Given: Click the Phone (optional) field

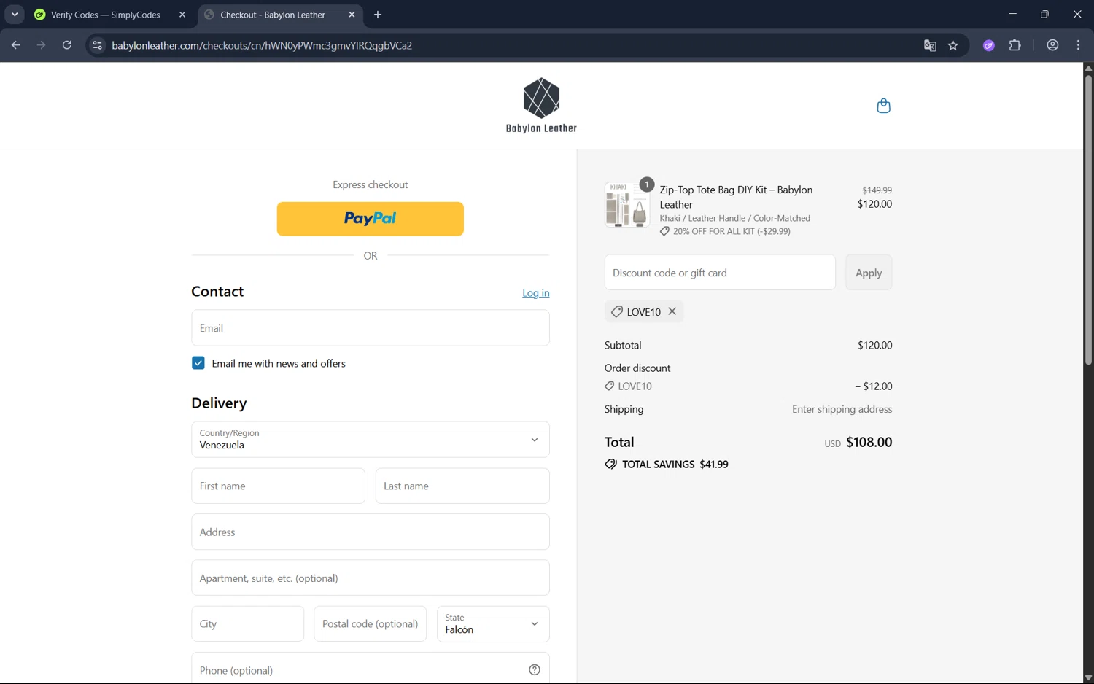Looking at the screenshot, I should [371, 669].
